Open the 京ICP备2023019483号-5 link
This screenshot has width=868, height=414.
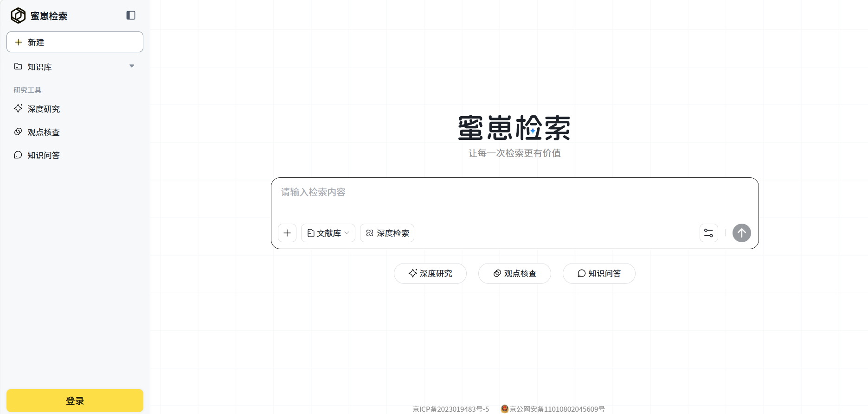(x=450, y=409)
